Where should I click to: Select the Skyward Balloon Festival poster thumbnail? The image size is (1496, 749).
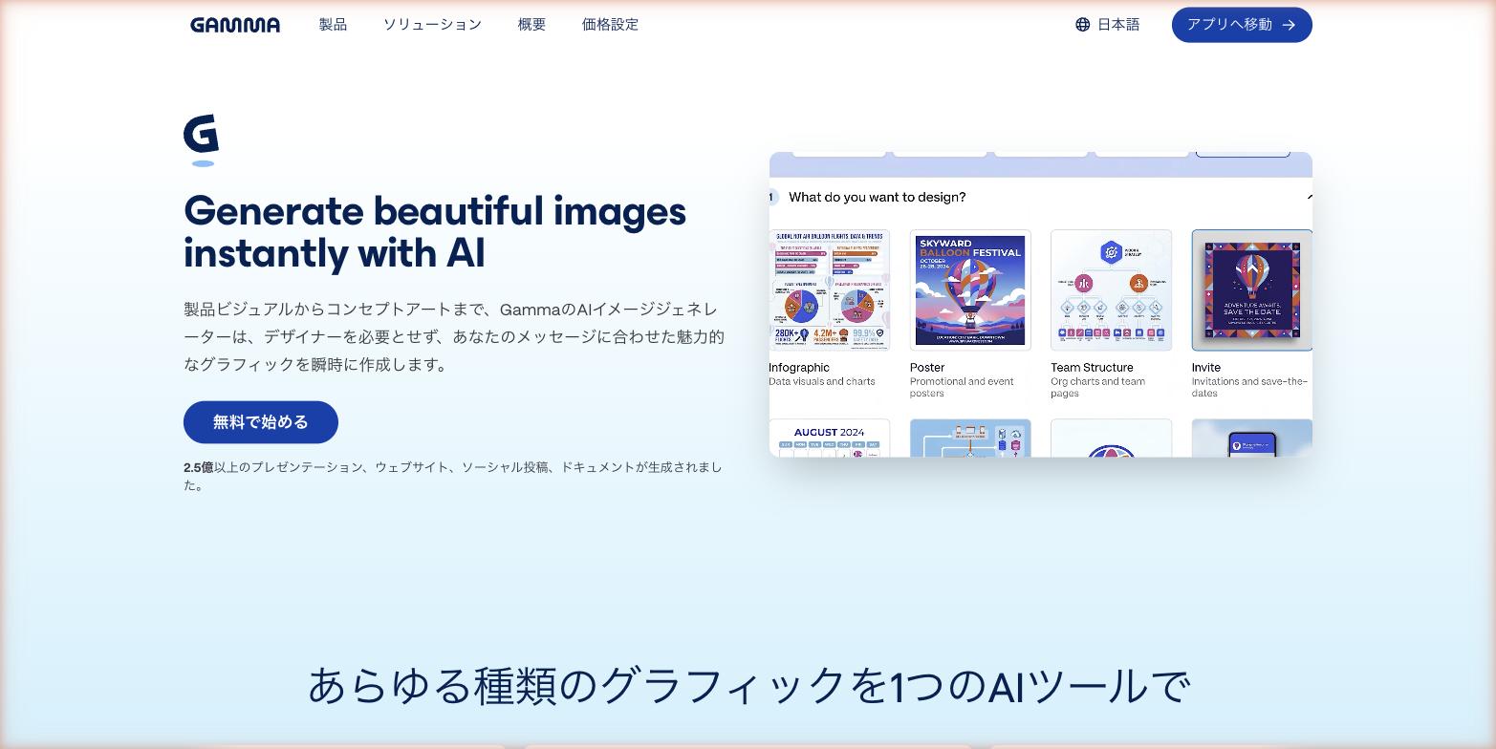click(970, 290)
